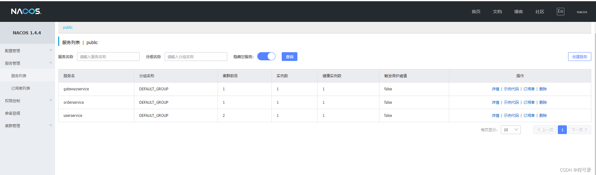Open 详情 for userservice

point(496,116)
